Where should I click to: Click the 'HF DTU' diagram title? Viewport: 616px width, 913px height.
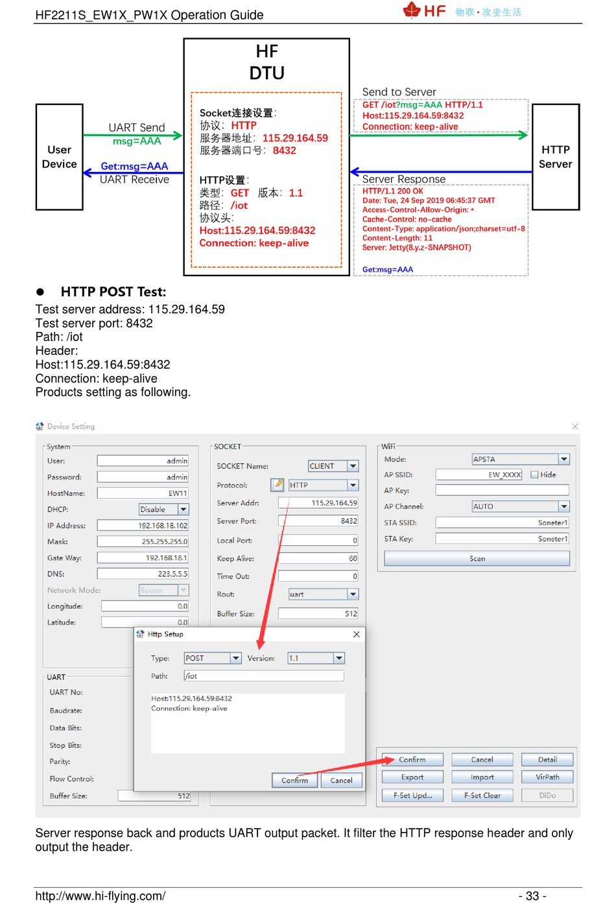[x=267, y=62]
